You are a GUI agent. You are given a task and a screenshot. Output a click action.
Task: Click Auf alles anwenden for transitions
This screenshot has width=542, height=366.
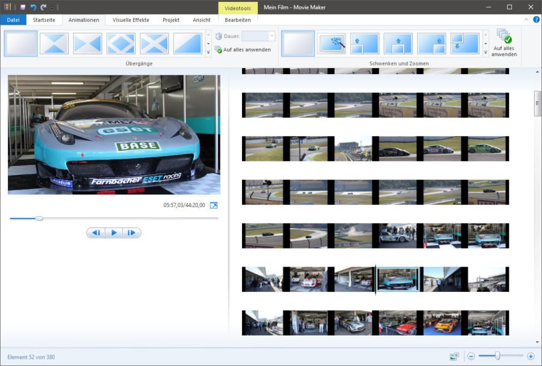pyautogui.click(x=246, y=49)
